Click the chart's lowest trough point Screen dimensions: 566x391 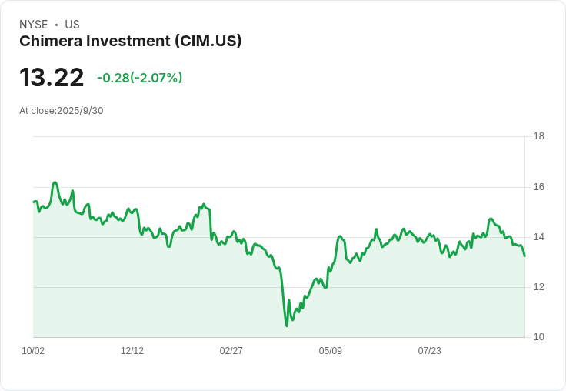[x=287, y=326]
